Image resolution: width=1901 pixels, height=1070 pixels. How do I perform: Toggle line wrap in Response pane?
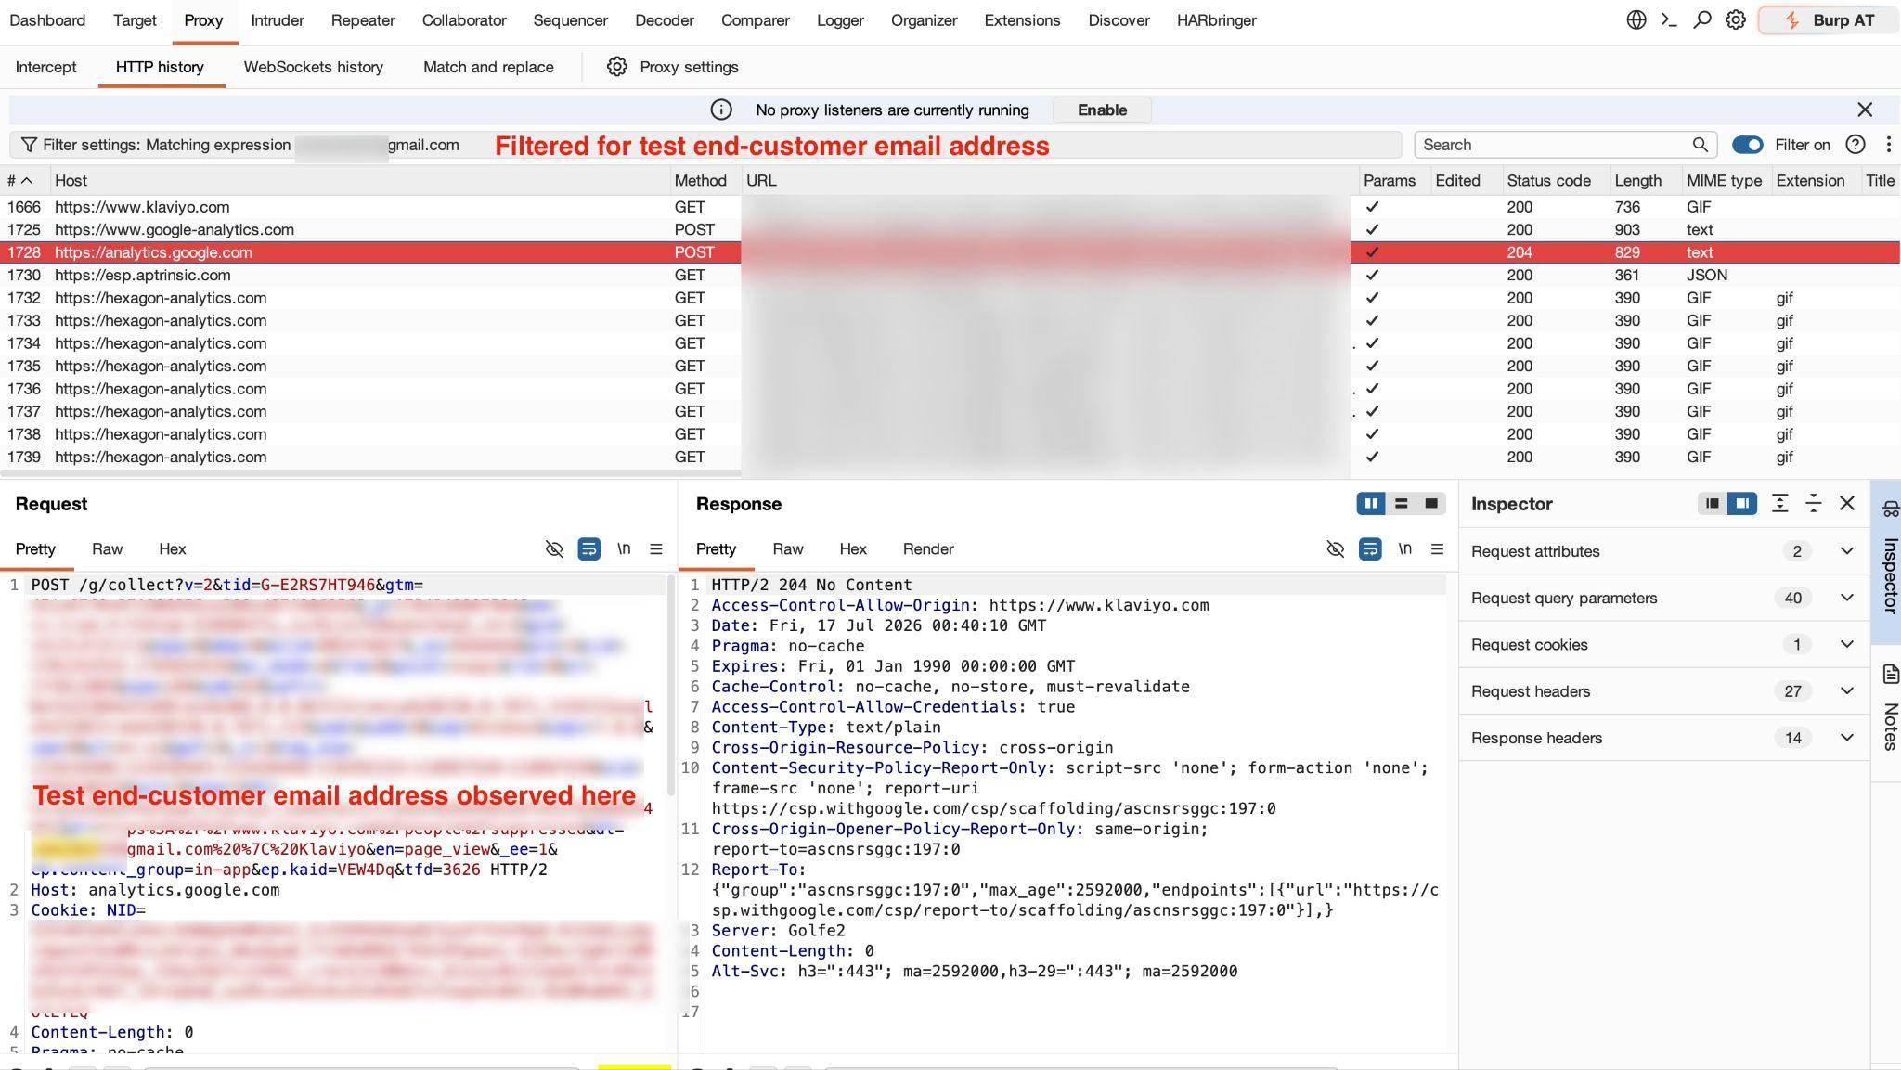[1370, 549]
